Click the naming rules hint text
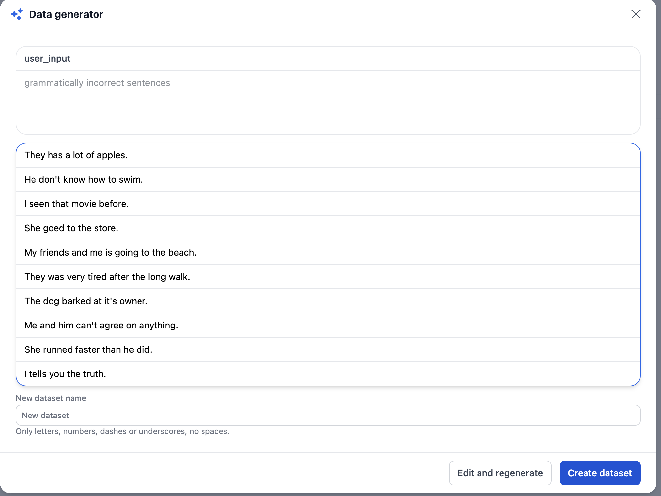Screen dimensions: 661x496 (122, 431)
